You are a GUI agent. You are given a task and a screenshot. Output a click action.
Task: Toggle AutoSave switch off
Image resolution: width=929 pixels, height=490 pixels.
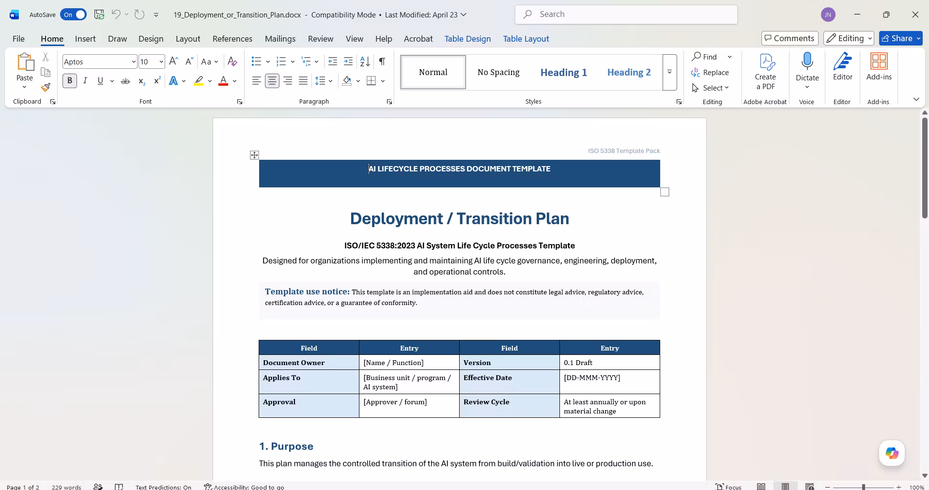(x=74, y=15)
